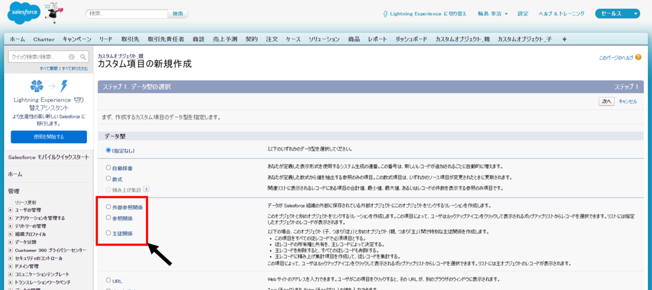Expand the セキュリティのコントロール tree node
Viewport: 652px width, 290px height.
pos(10,258)
